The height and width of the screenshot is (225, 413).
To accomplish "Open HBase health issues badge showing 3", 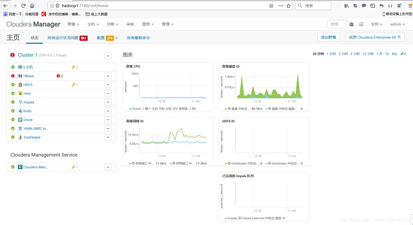I will tap(60, 76).
